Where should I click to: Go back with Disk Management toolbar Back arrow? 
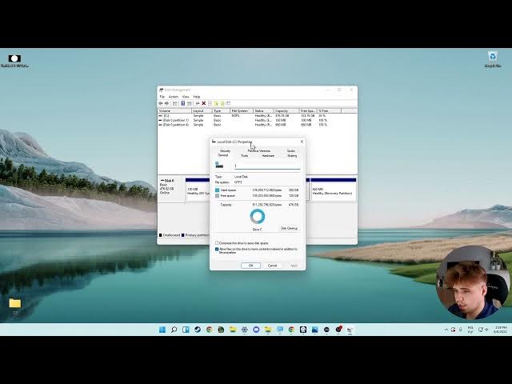(161, 103)
